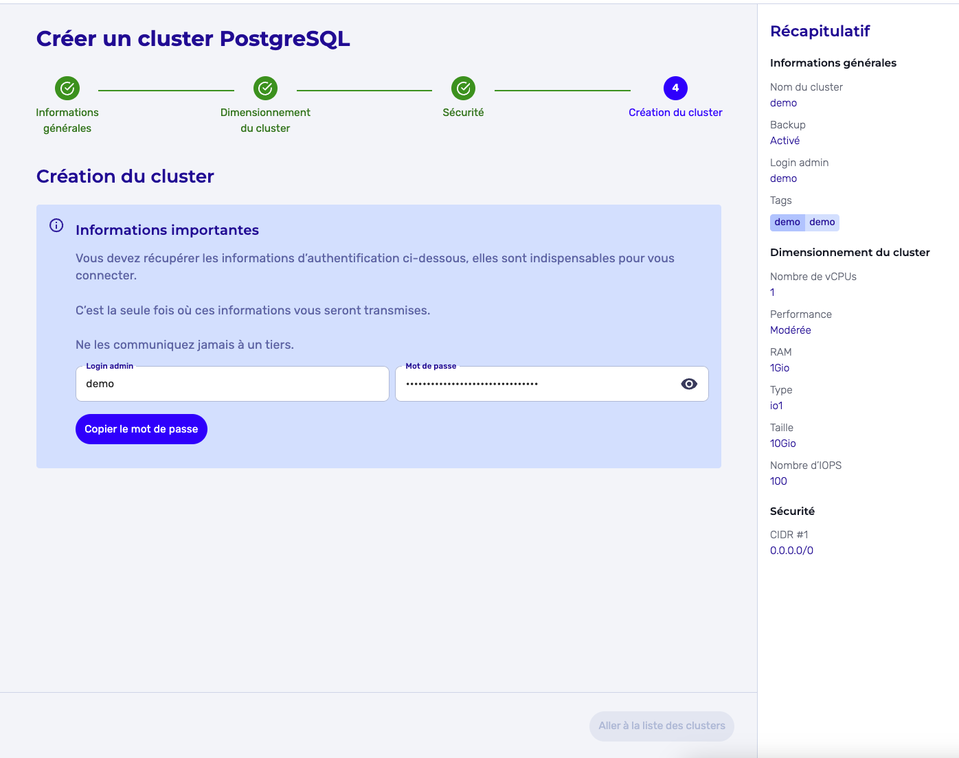Click the Dimensionnement du cluster step checkmark icon

click(x=265, y=88)
